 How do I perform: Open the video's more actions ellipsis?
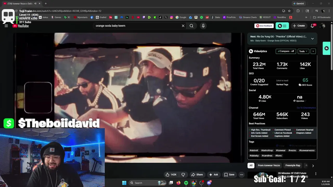pyautogui.click(x=241, y=175)
